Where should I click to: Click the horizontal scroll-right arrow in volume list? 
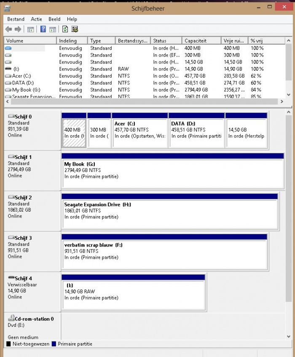click(282, 102)
